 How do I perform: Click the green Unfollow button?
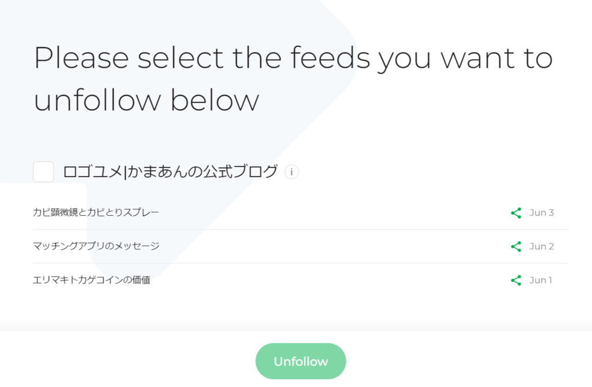301,361
